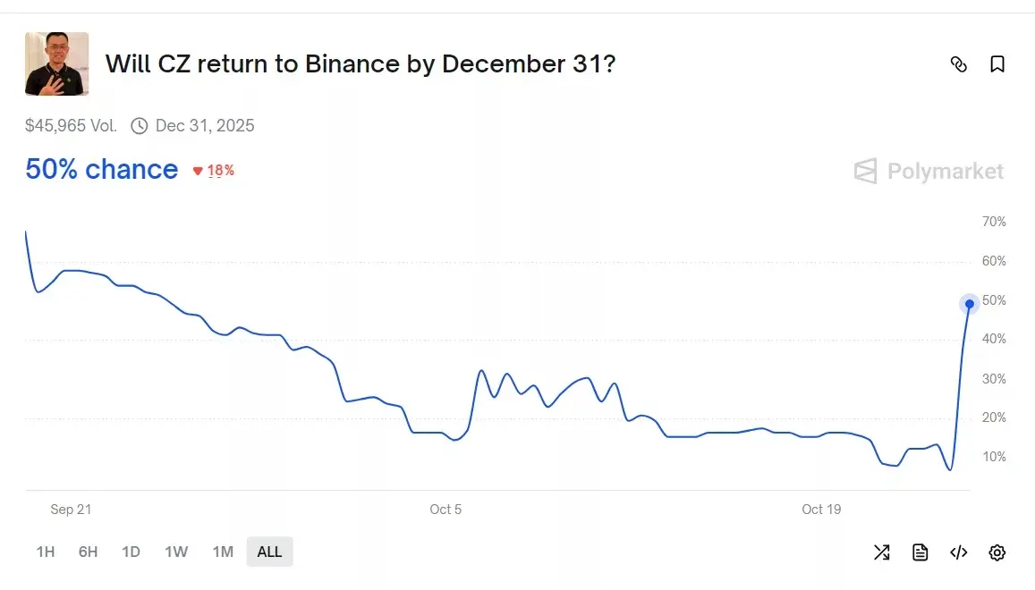The width and height of the screenshot is (1035, 590).
Task: Switch chart to 6H range
Action: [x=88, y=552]
